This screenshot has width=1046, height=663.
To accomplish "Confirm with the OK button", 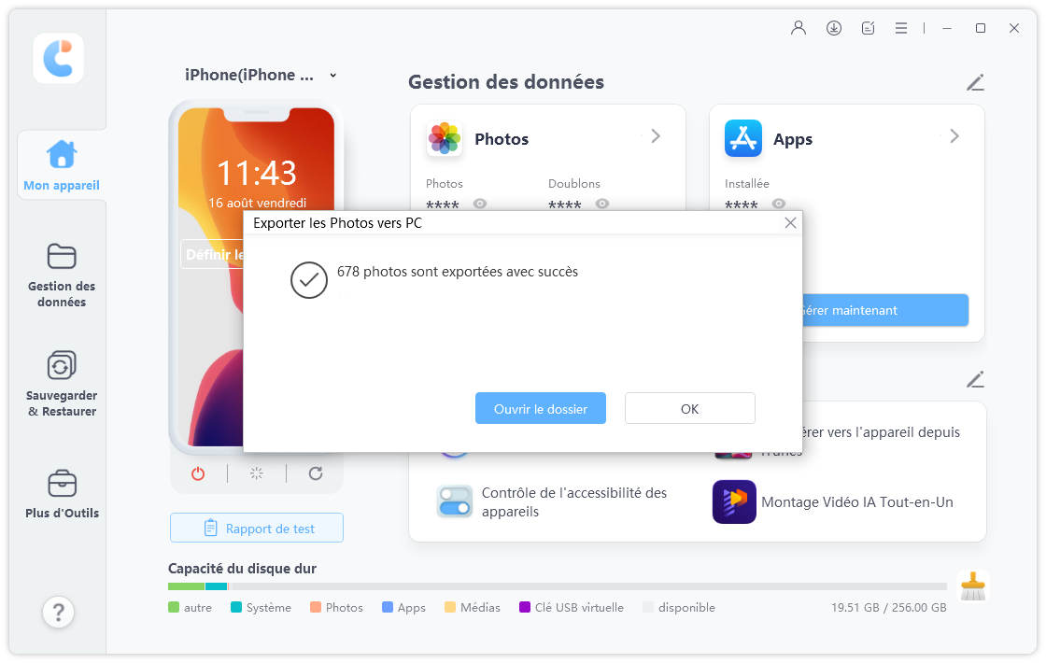I will point(690,408).
